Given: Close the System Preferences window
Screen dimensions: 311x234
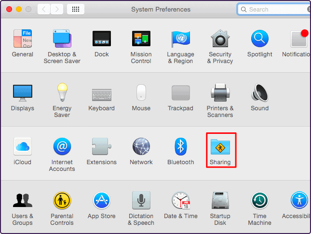Looking at the screenshot, I should tap(9, 9).
